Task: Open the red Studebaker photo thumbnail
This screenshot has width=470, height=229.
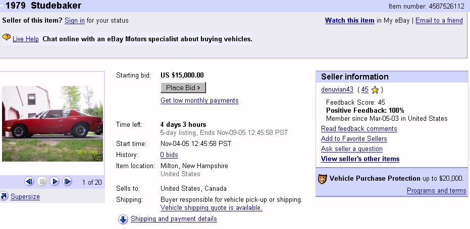Action: click(52, 123)
